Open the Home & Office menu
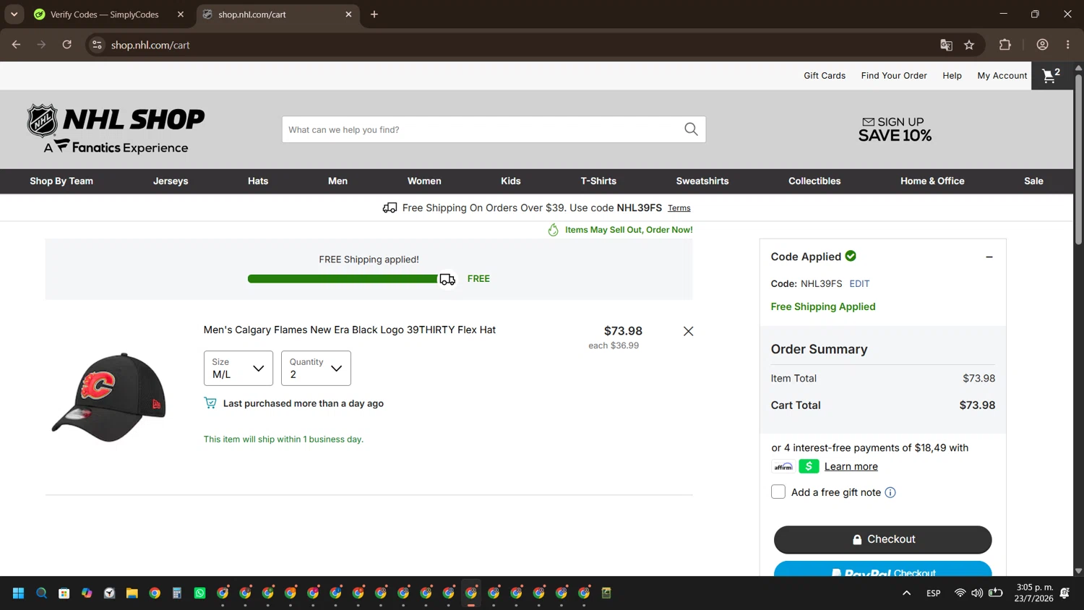This screenshot has width=1084, height=610. tap(932, 181)
